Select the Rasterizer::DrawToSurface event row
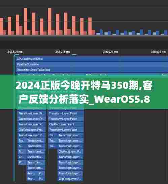Screen dimensions: 168x184 click(92, 70)
